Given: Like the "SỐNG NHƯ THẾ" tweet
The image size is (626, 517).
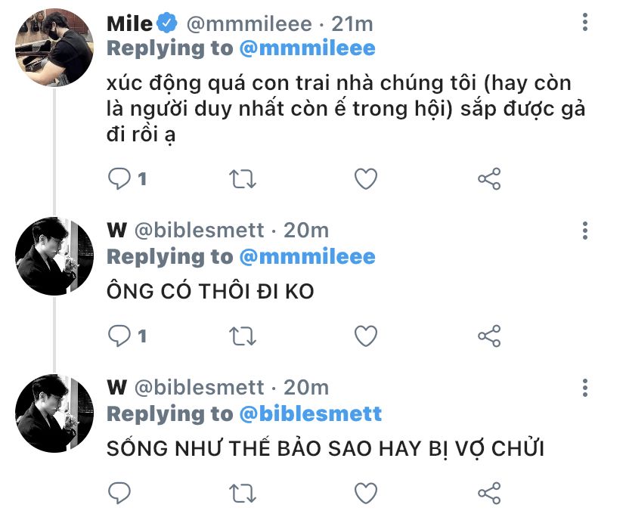Looking at the screenshot, I should pos(366,493).
